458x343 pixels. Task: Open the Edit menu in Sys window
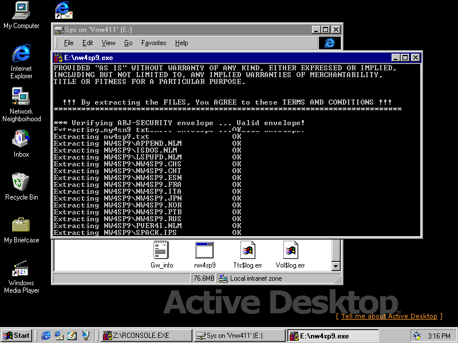tap(88, 43)
